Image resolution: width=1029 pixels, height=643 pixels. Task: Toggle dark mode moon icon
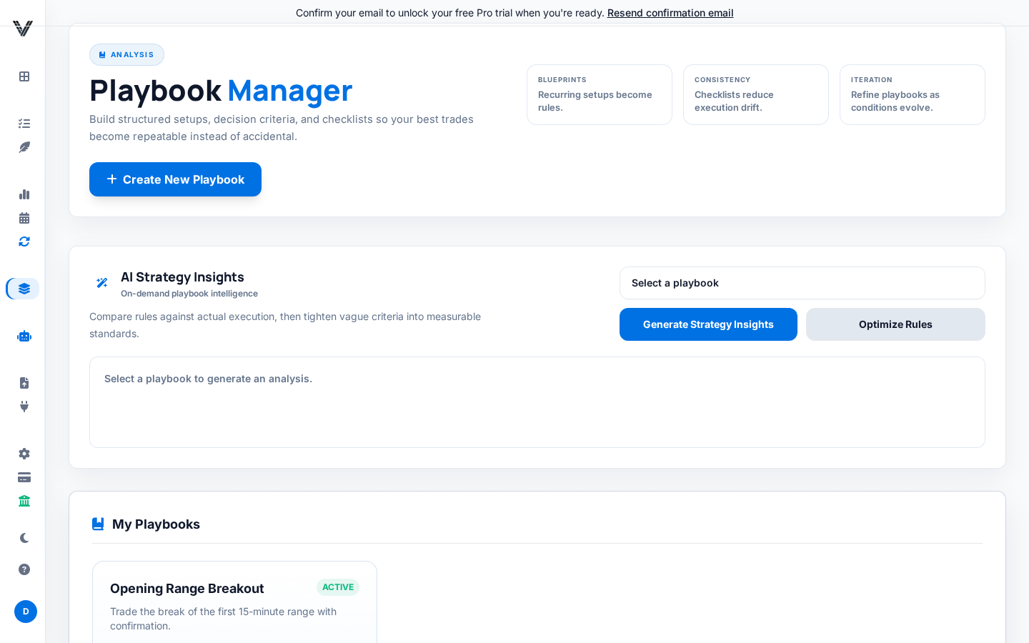24,538
